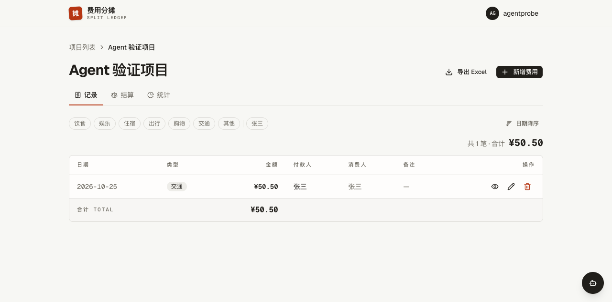This screenshot has height=302, width=612.
Task: Click the agentprobe username
Action: 521,13
